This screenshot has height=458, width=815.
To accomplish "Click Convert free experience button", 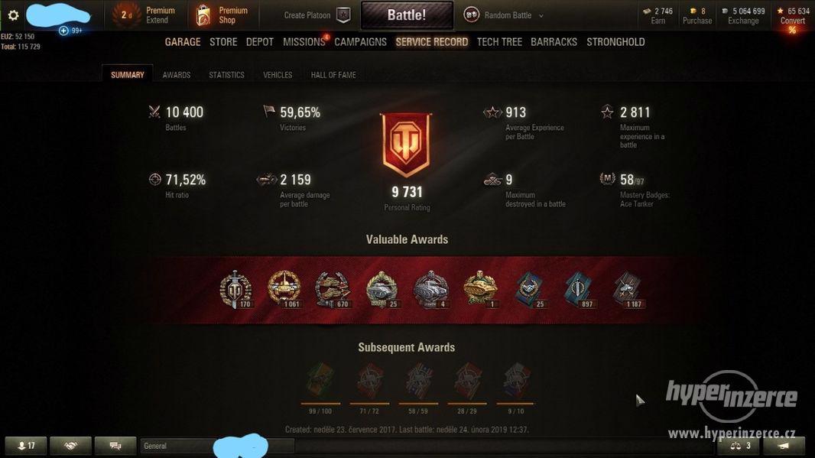I will (792, 21).
